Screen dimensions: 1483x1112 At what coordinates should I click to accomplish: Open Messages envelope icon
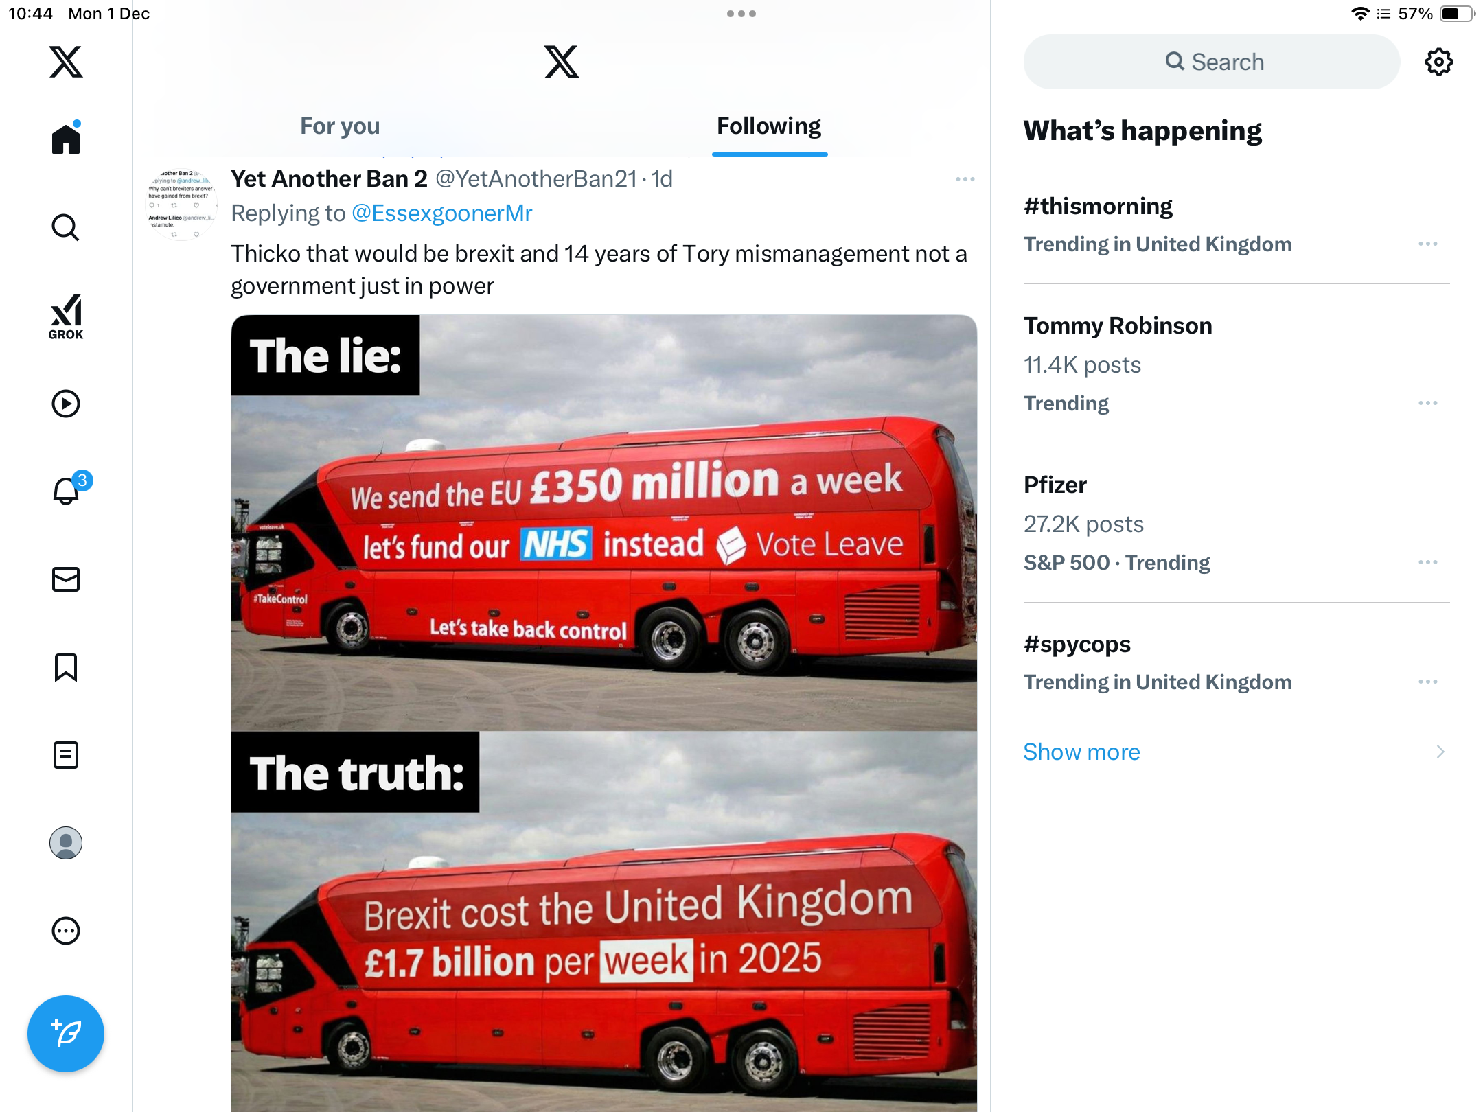66,579
